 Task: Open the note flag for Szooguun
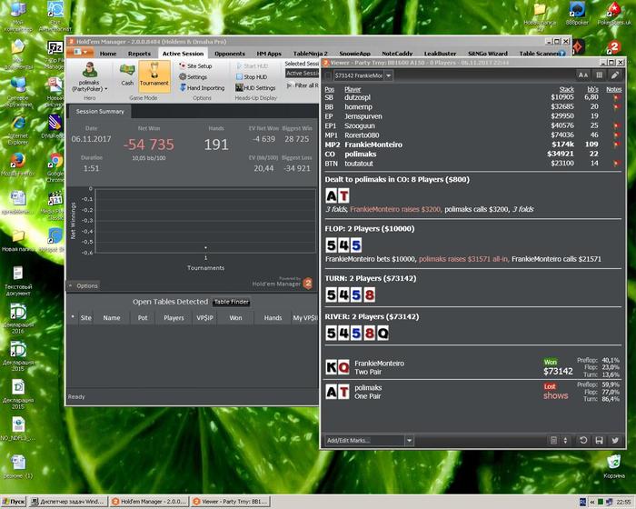pos(617,125)
